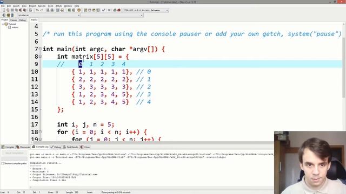Open the Execute menu
The height and width of the screenshot is (194, 346).
[42, 6]
